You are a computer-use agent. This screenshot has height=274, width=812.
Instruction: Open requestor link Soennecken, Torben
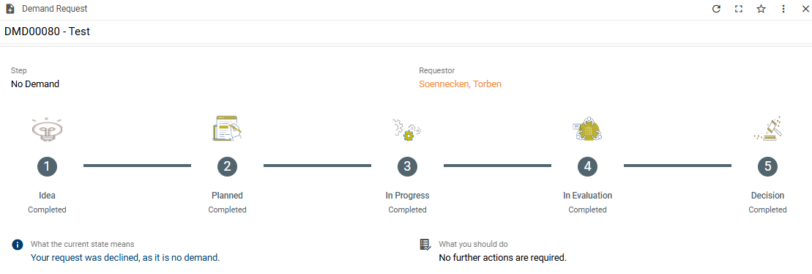(x=460, y=84)
